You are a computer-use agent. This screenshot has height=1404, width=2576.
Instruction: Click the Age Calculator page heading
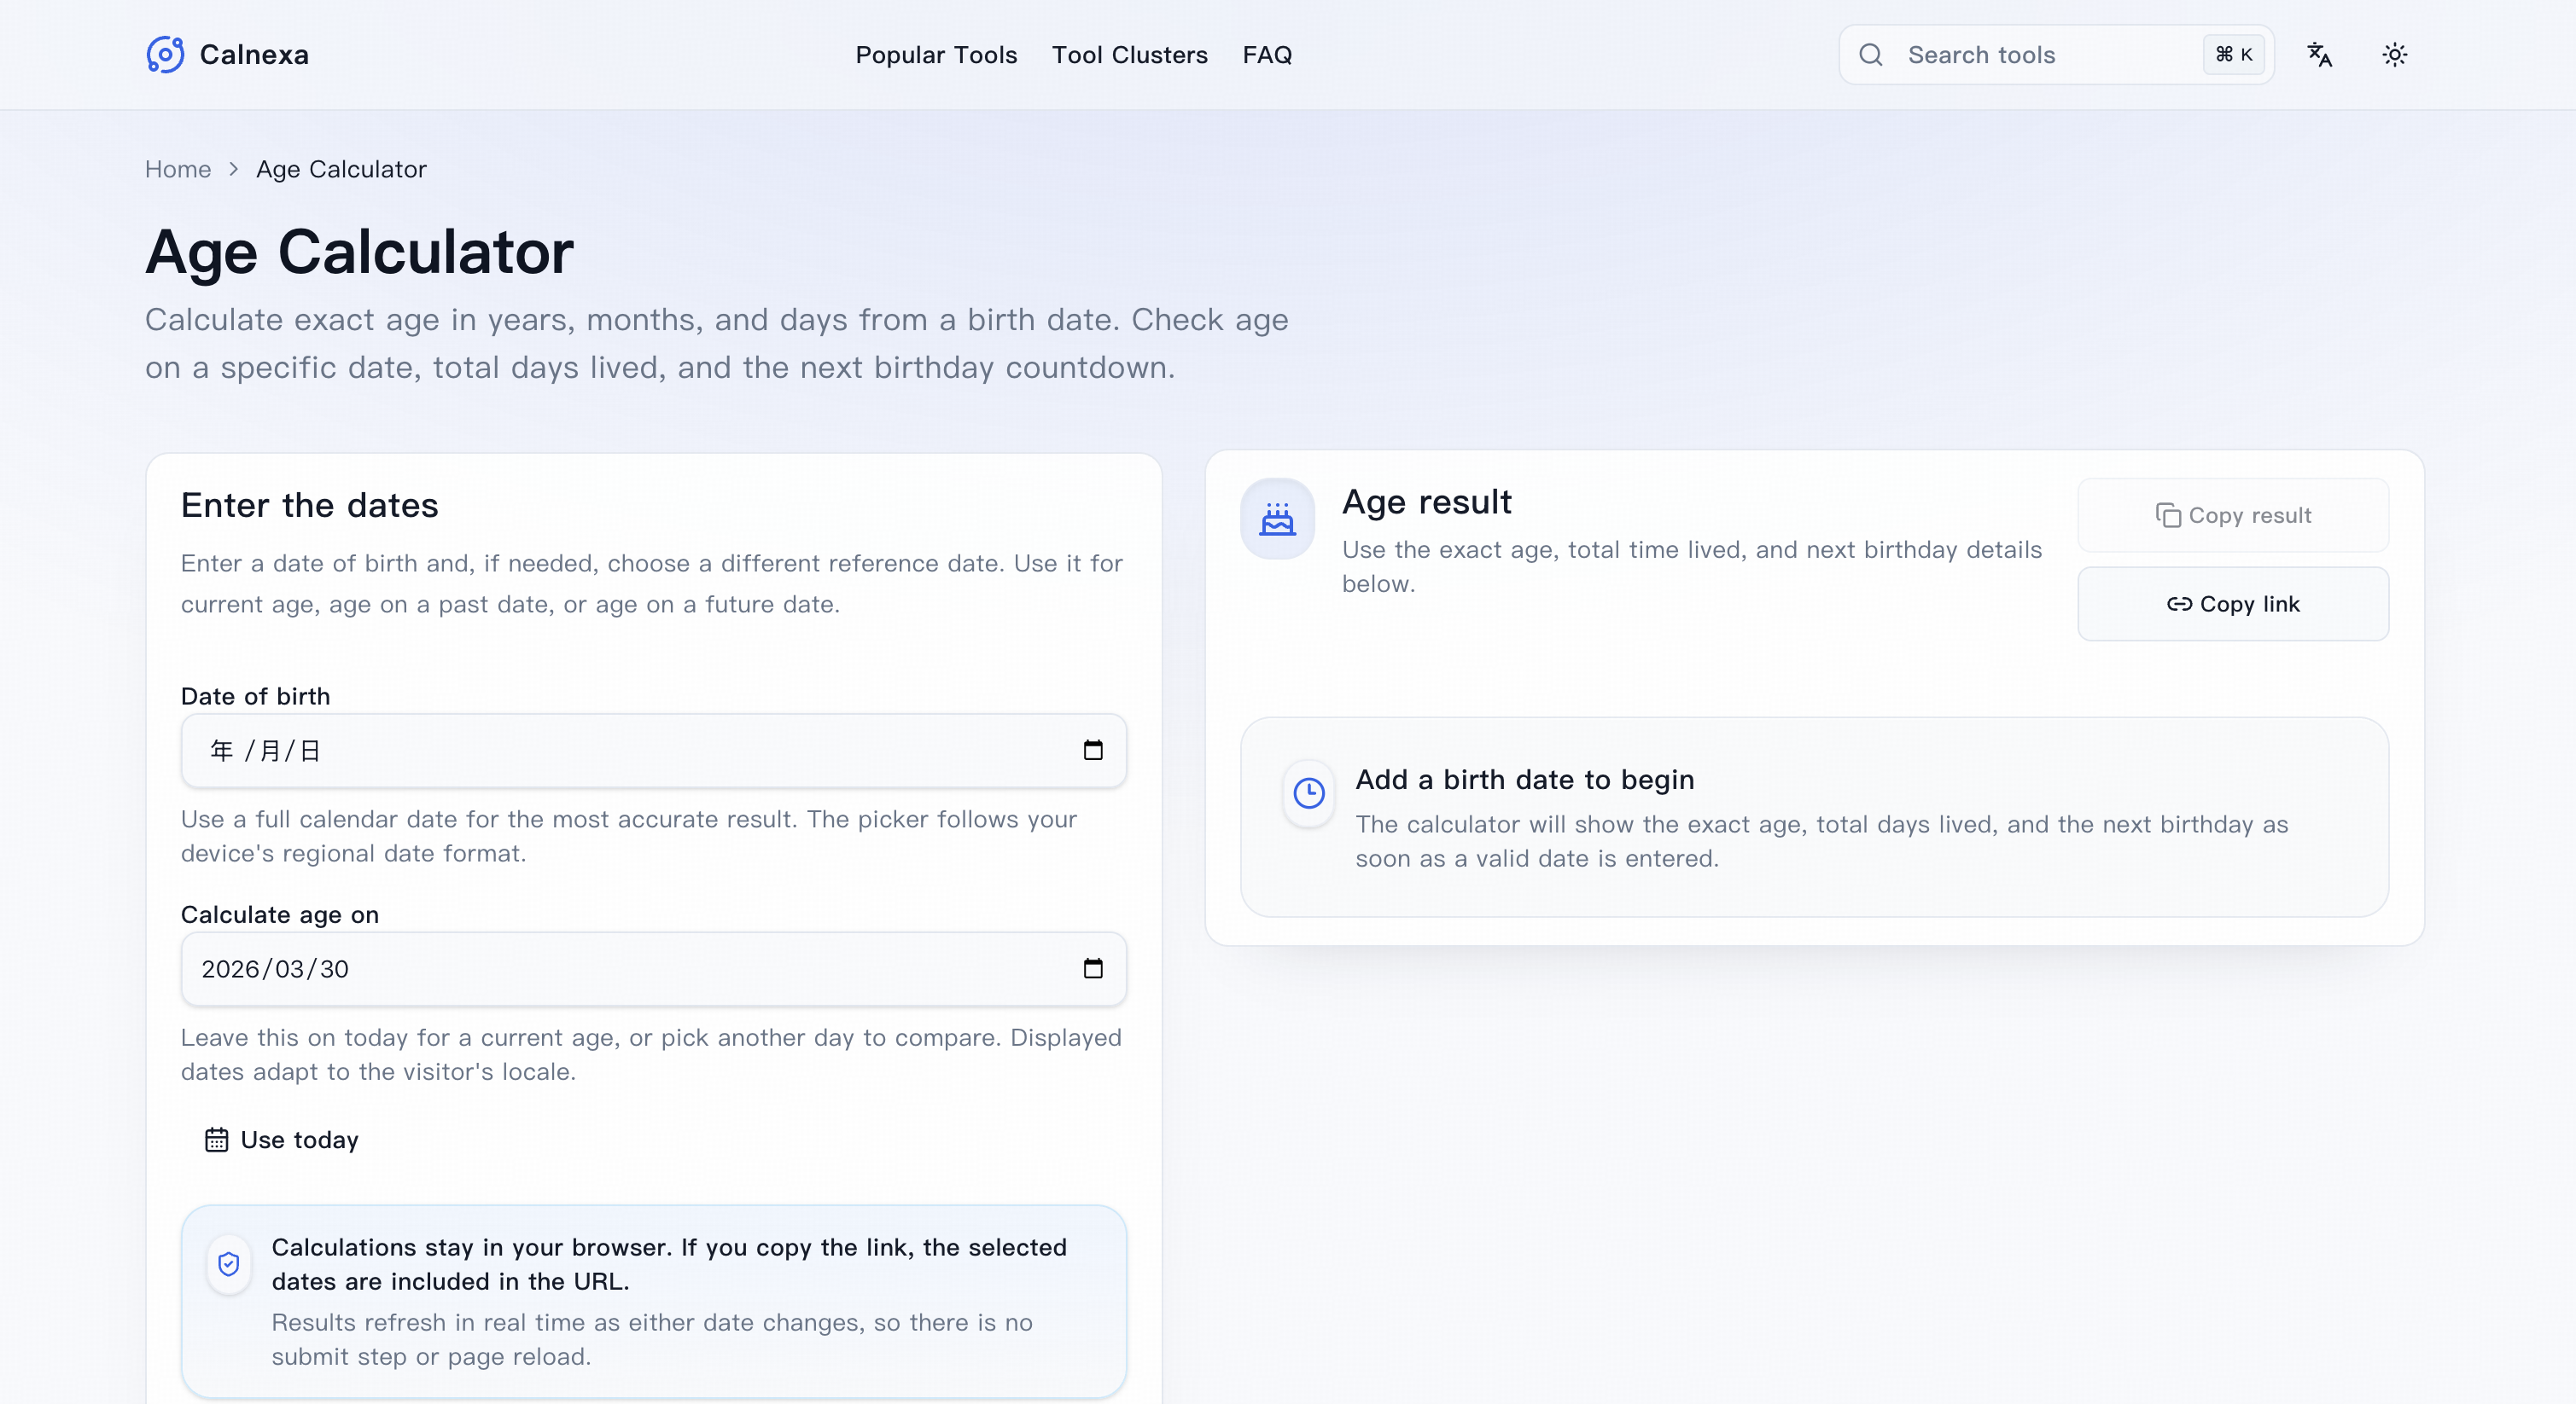click(359, 251)
